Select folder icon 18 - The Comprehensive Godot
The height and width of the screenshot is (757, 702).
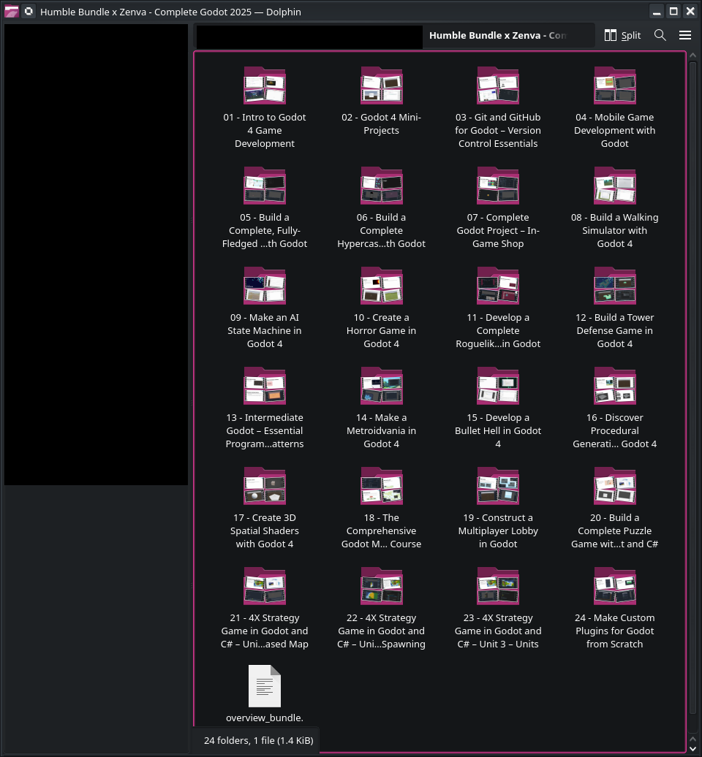381,486
